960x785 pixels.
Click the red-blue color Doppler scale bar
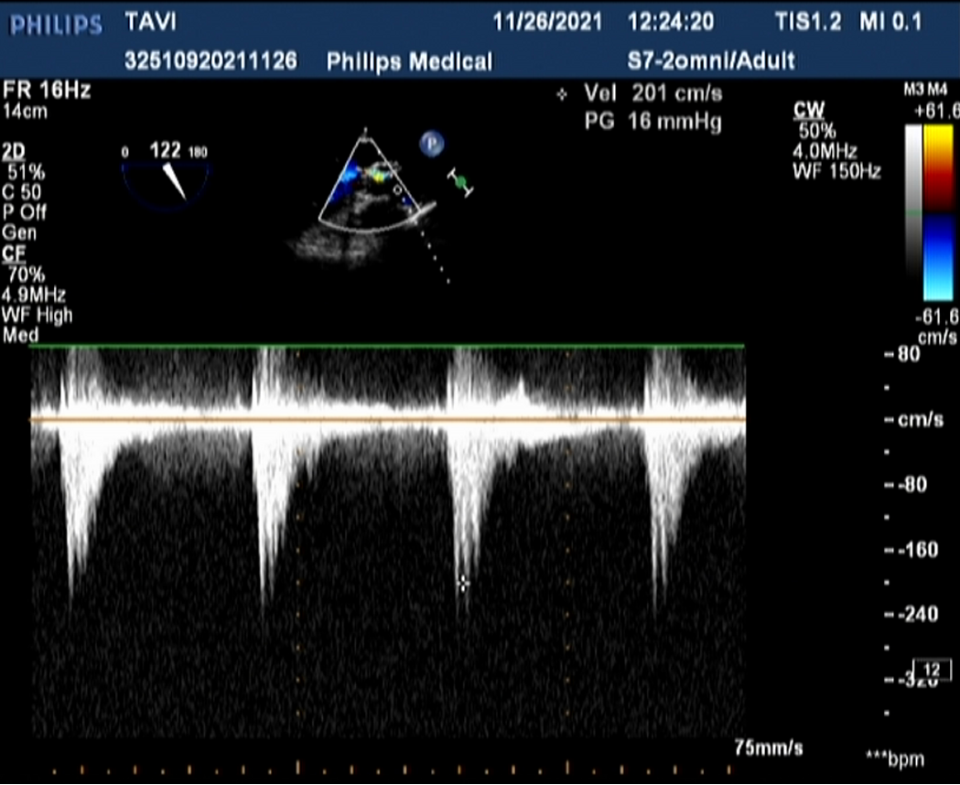click(x=938, y=212)
